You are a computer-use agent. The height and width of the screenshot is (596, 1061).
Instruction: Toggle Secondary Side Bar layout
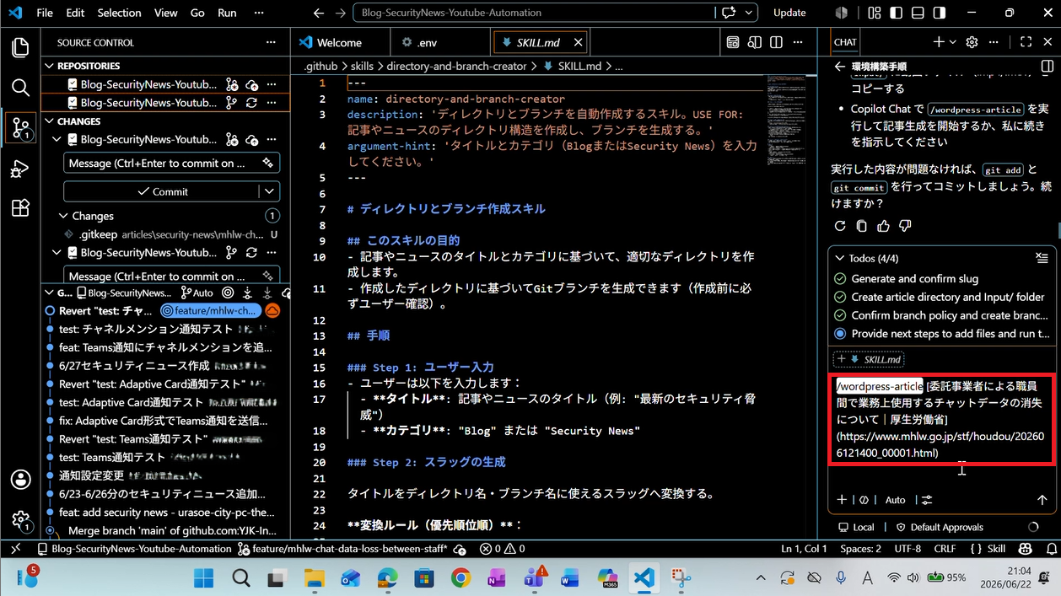pos(939,13)
